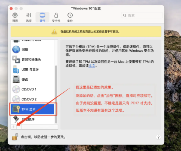Switch to the 选项 options tab

pos(29,17)
